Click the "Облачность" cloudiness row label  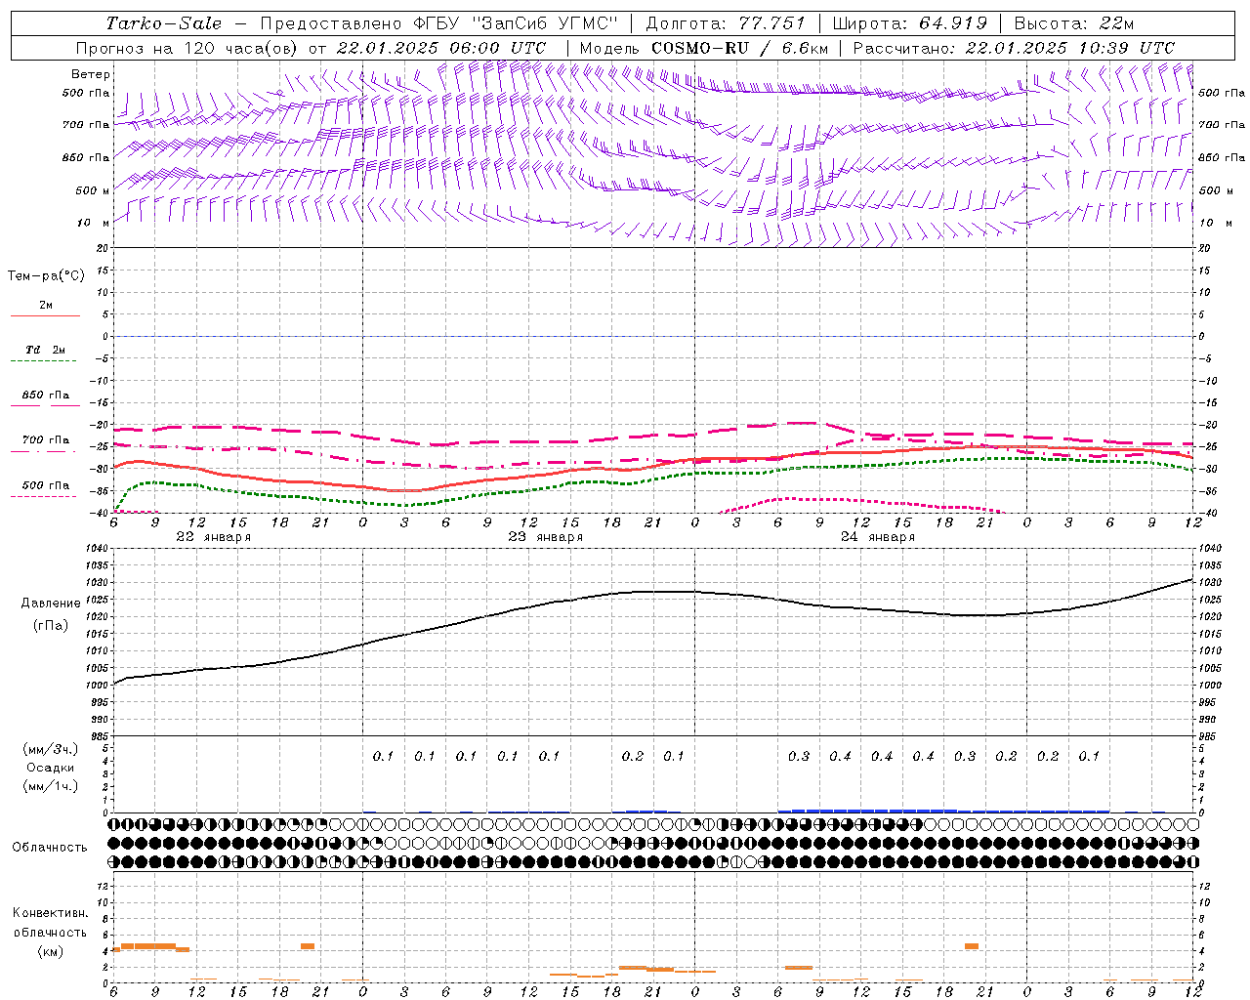(x=50, y=848)
